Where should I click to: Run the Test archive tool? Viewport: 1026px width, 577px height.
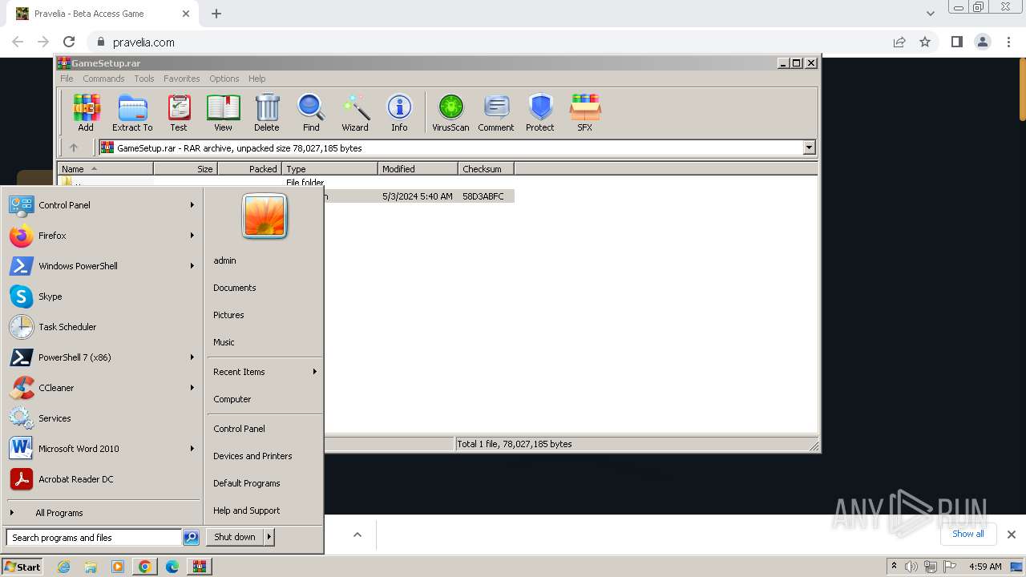pos(179,112)
